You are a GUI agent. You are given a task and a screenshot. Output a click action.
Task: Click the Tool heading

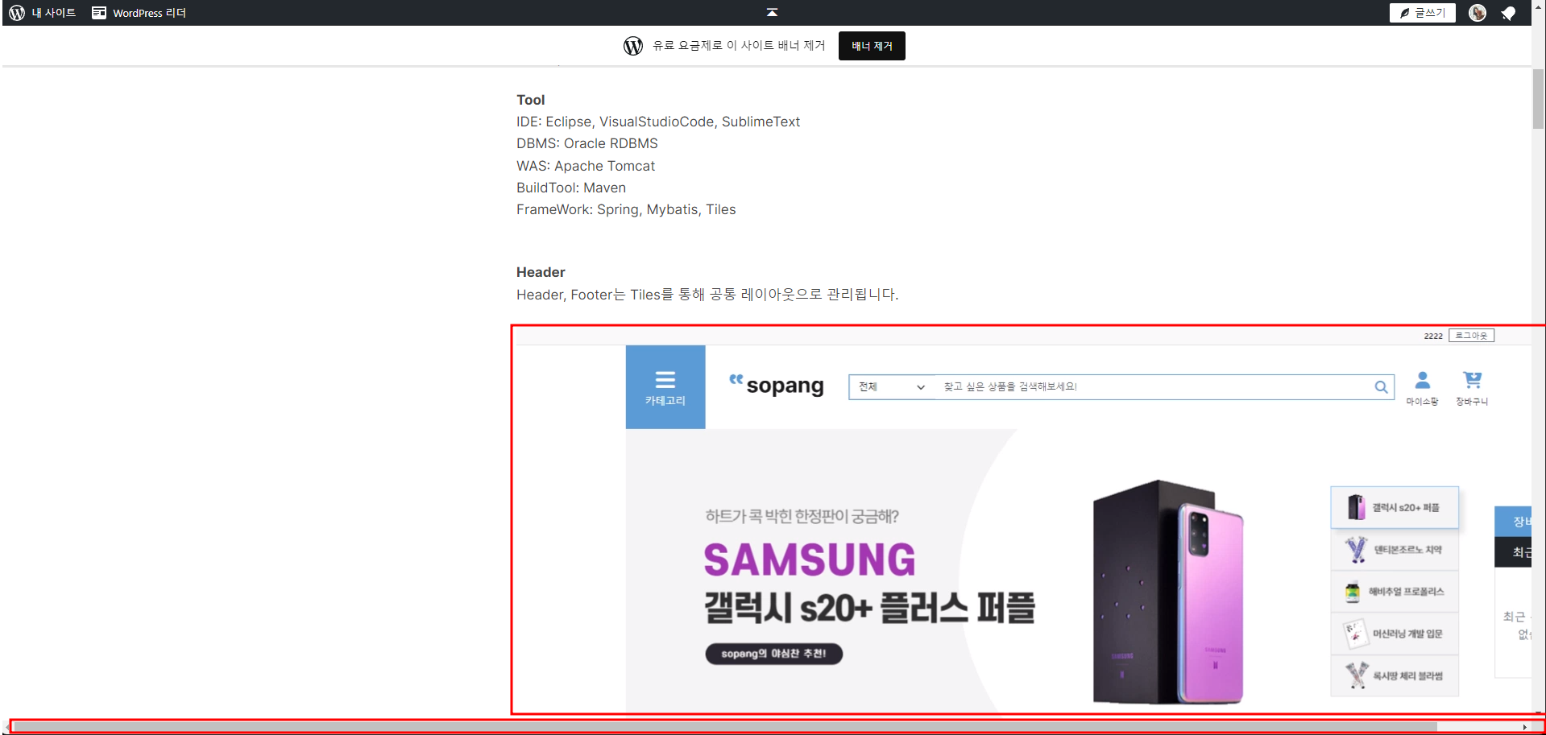[x=531, y=100]
